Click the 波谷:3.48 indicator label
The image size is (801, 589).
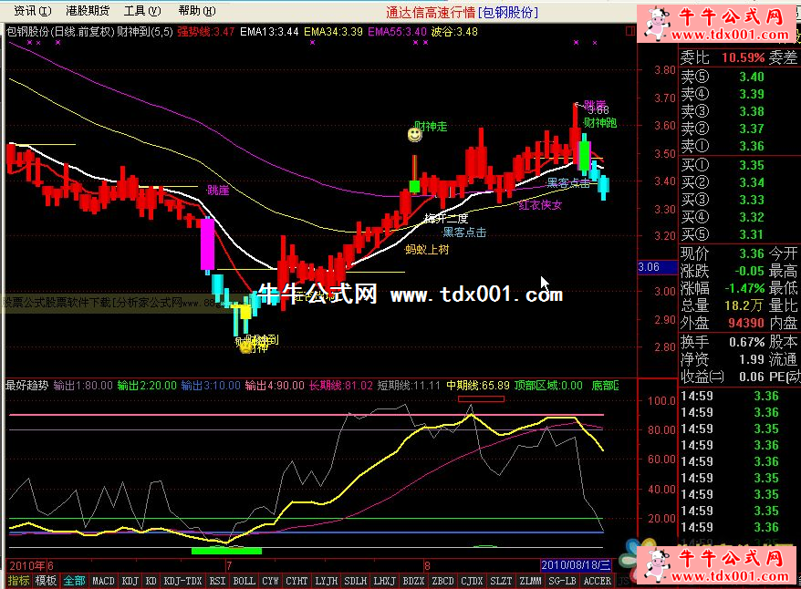454,32
